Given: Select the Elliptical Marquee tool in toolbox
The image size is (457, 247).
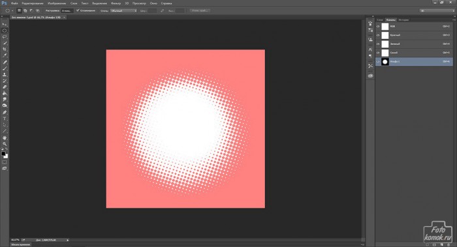Looking at the screenshot, I should [x=5, y=31].
